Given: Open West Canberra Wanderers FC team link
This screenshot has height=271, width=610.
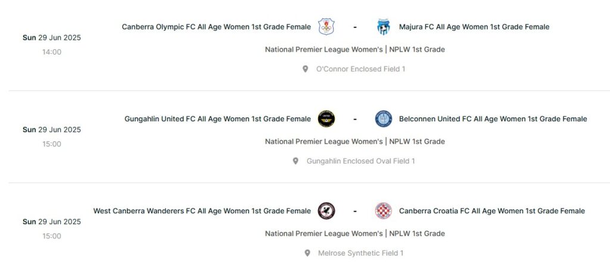Looking at the screenshot, I should click(x=202, y=211).
